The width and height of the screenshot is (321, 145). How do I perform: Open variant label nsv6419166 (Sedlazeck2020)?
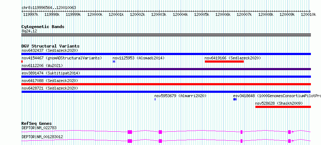[233, 58]
